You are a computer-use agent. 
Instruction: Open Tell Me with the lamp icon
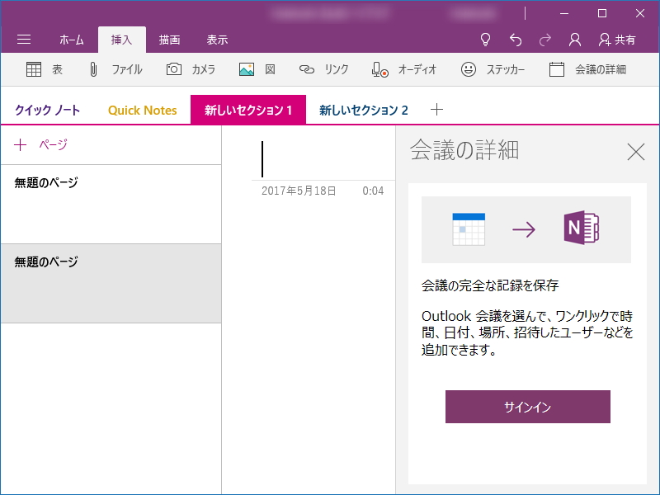(486, 39)
